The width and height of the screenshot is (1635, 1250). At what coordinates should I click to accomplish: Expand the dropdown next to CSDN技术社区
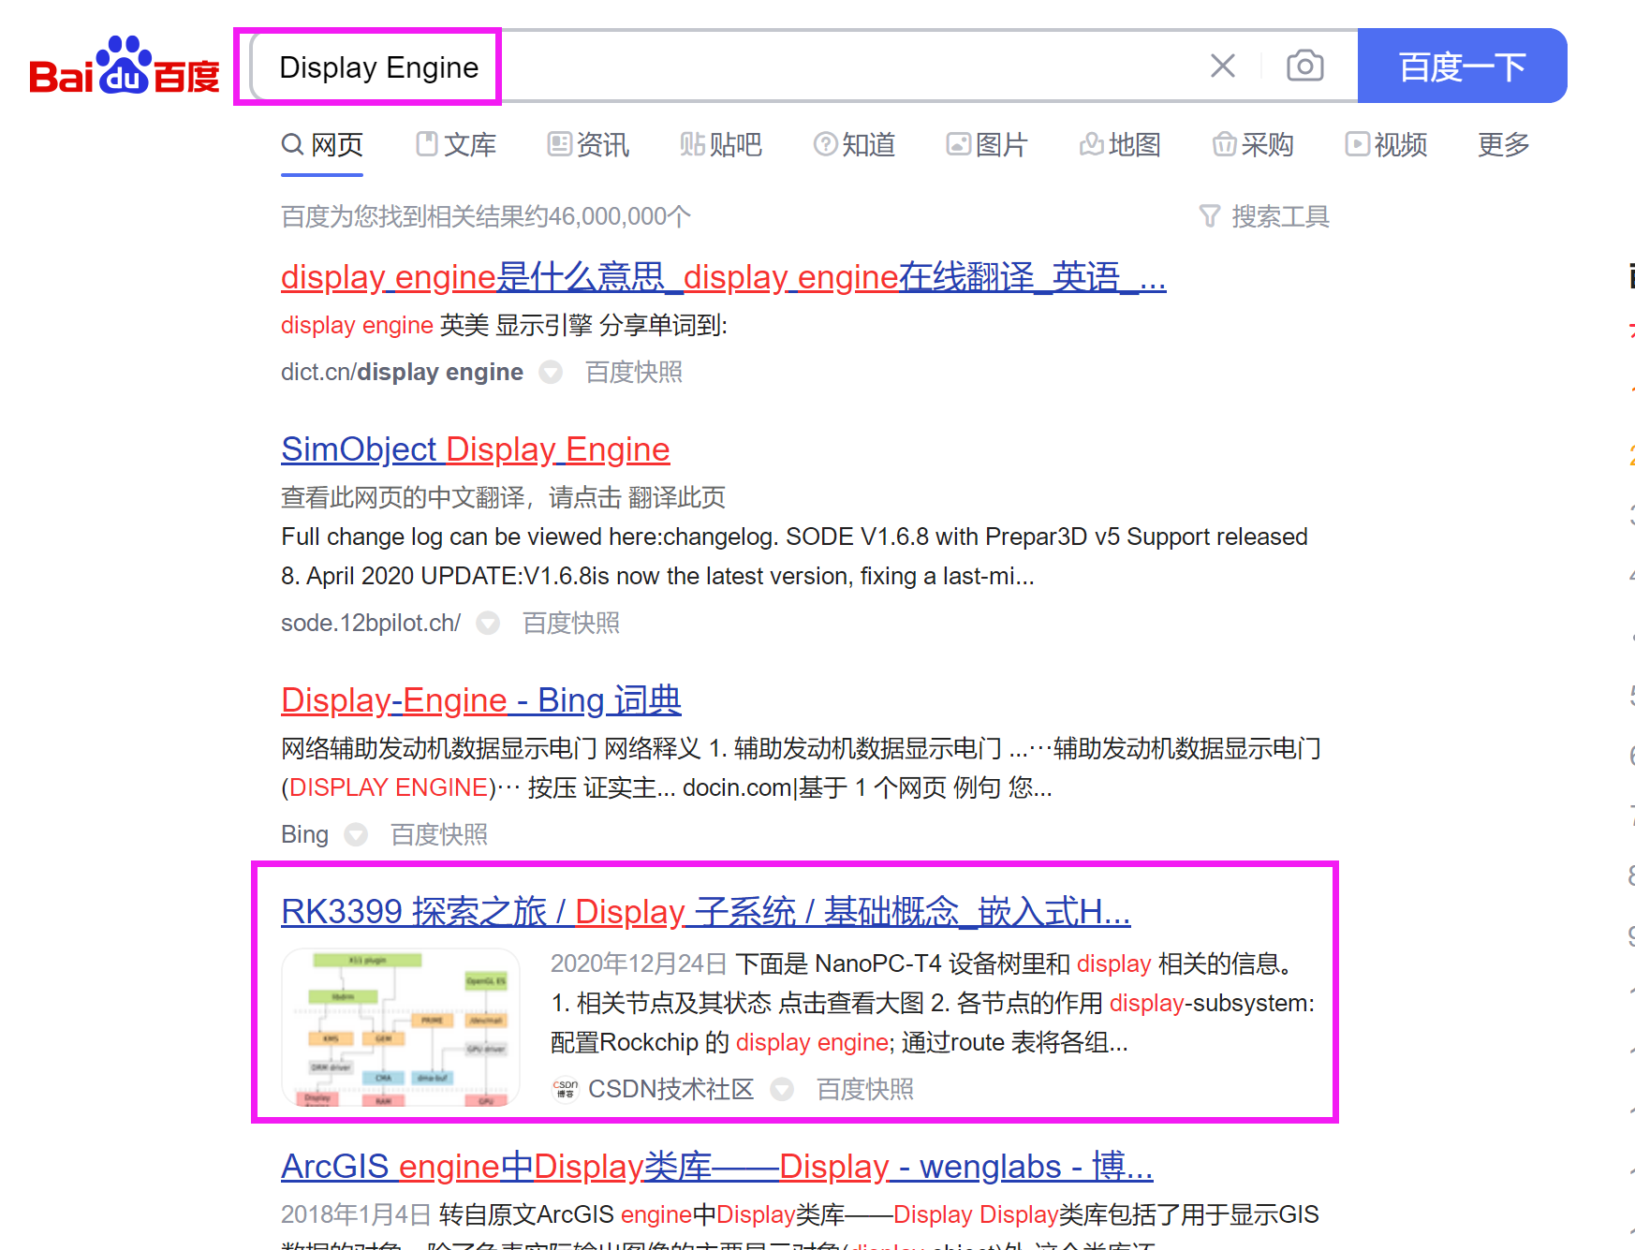click(x=782, y=1090)
